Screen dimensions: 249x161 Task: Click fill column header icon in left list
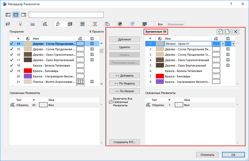click(80, 39)
